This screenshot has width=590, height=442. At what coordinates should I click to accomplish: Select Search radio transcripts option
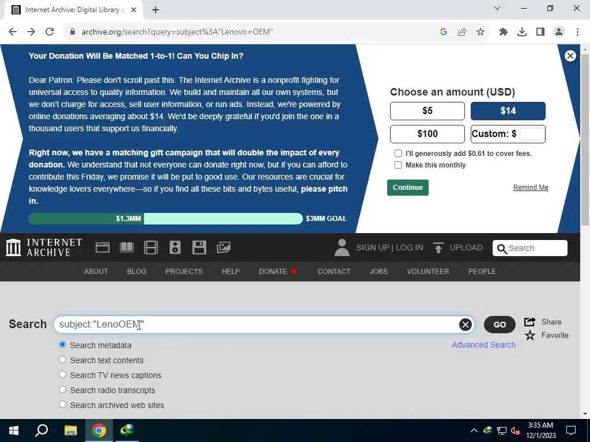tap(62, 390)
